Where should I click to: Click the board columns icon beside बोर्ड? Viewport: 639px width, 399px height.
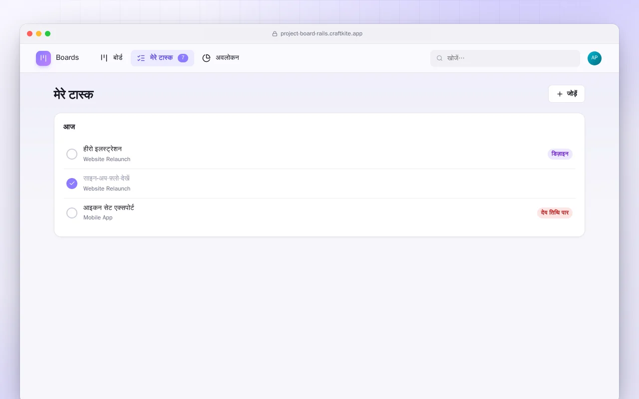coord(104,58)
